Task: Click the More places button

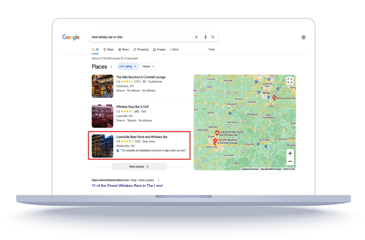Action: pyautogui.click(x=139, y=167)
